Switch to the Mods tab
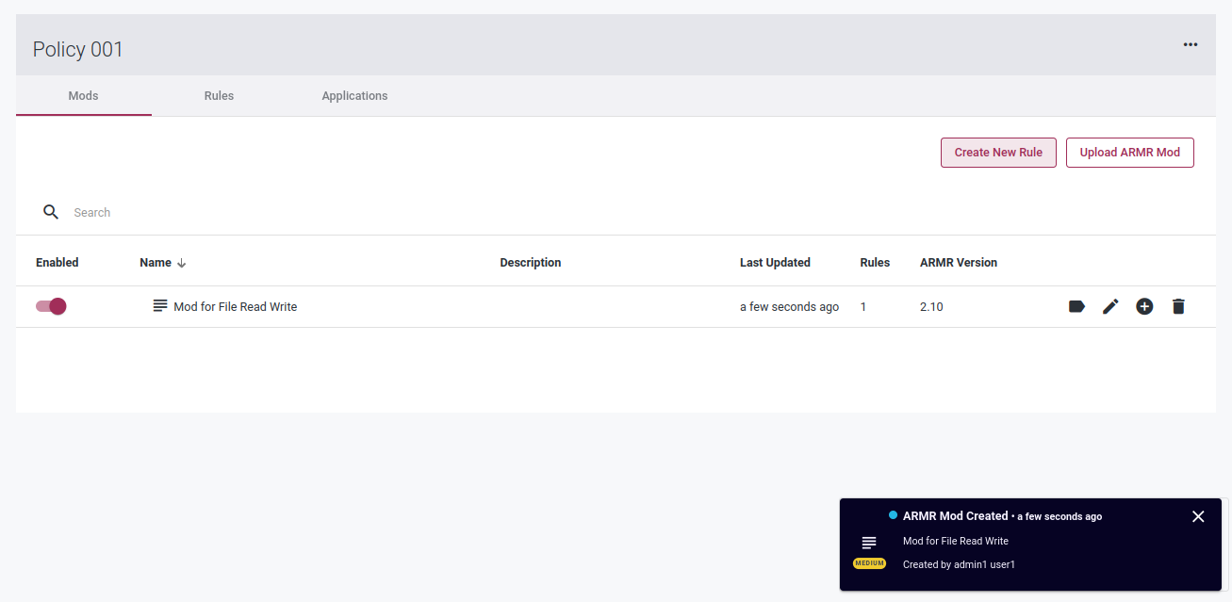The height and width of the screenshot is (602, 1232). coord(84,96)
